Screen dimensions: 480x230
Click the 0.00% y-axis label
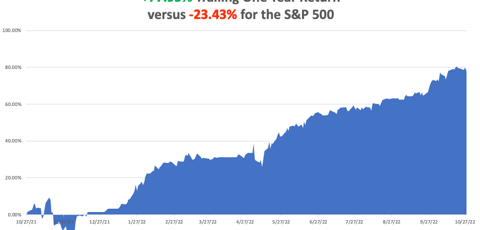pos(14,215)
